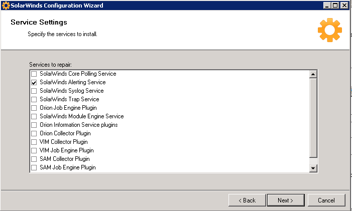
Task: Click the 'SolarWinds Alerting Service' label
Action: click(x=73, y=82)
